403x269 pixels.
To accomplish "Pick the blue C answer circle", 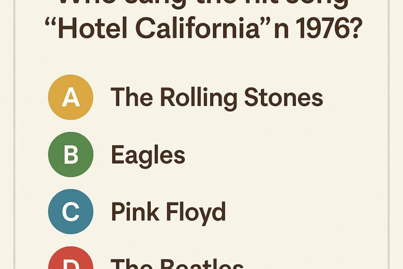I will pos(71,212).
